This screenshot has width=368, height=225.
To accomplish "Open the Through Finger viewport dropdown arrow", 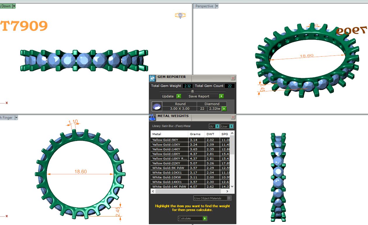I will click(16, 118).
